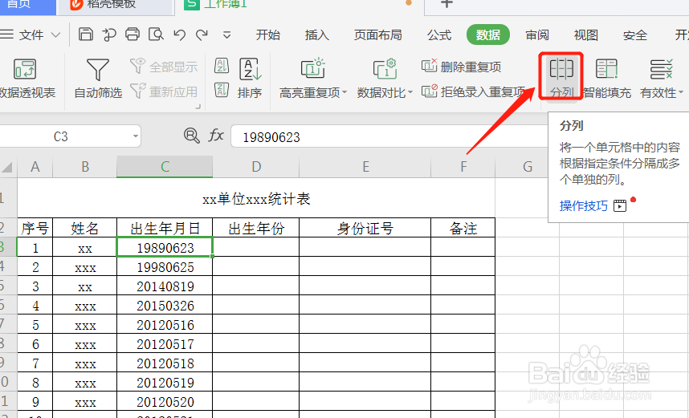
Task: Select column D header
Action: tap(255, 167)
